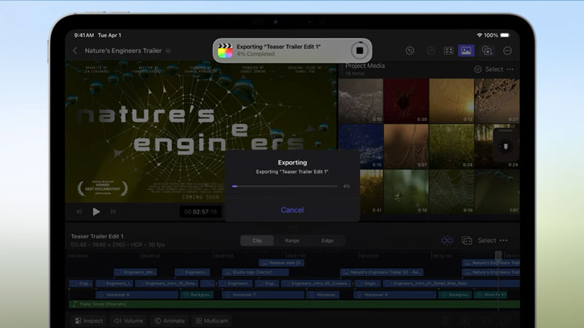Select the dewdrop thumbnail labeled 0:27
Viewport: 584px width, 328px height.
pos(497,101)
